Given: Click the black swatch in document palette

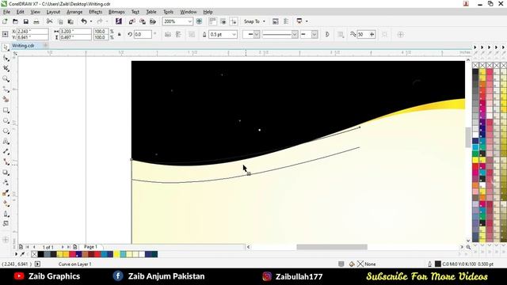Looking at the screenshot, I should [40, 254].
